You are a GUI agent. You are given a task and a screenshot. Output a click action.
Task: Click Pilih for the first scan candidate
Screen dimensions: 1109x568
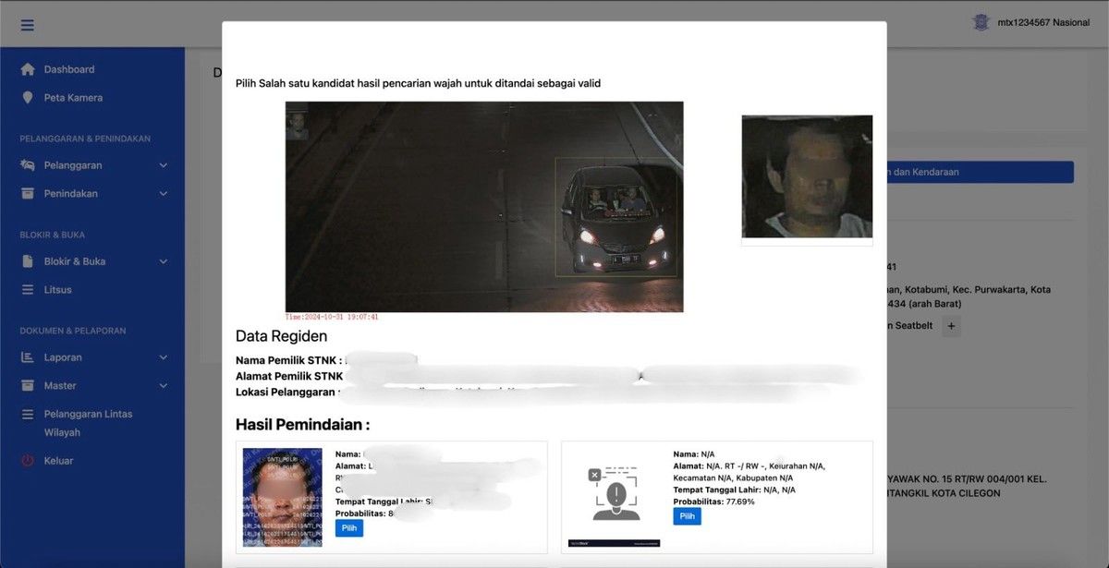point(349,528)
